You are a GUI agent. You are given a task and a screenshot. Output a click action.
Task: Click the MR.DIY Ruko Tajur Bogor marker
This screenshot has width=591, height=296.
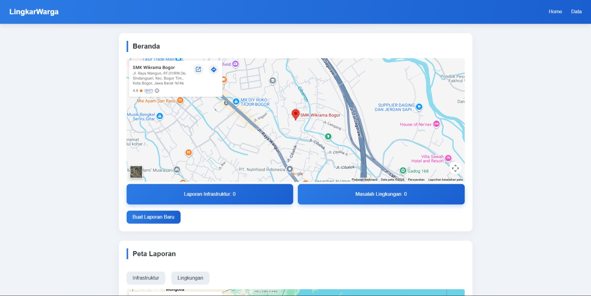(236, 101)
